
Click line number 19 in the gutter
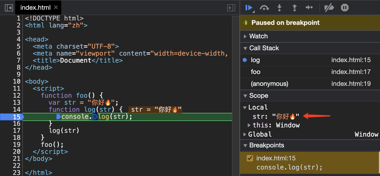point(17,145)
